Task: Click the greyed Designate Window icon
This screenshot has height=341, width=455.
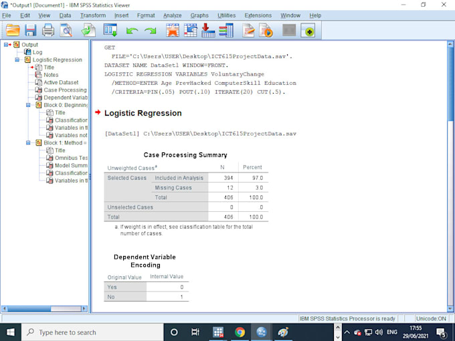Action: pyautogui.click(x=289, y=30)
